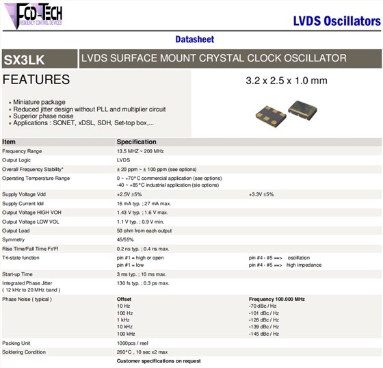Select the LVDS Oscillators heading
This screenshot has width=383, height=368.
pyautogui.click(x=336, y=21)
